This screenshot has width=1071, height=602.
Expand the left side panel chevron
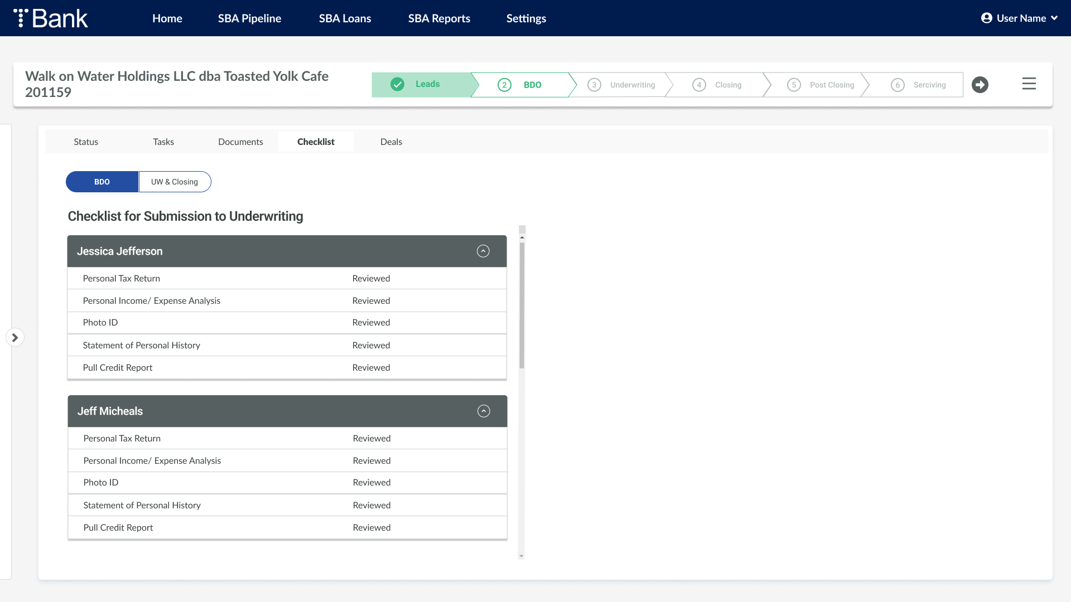click(x=15, y=337)
